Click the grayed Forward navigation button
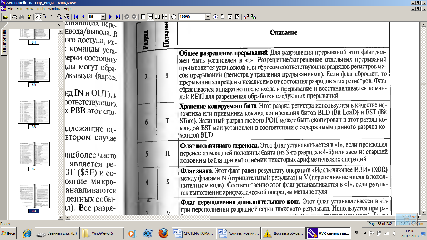The image size is (427, 240). pos(134,17)
